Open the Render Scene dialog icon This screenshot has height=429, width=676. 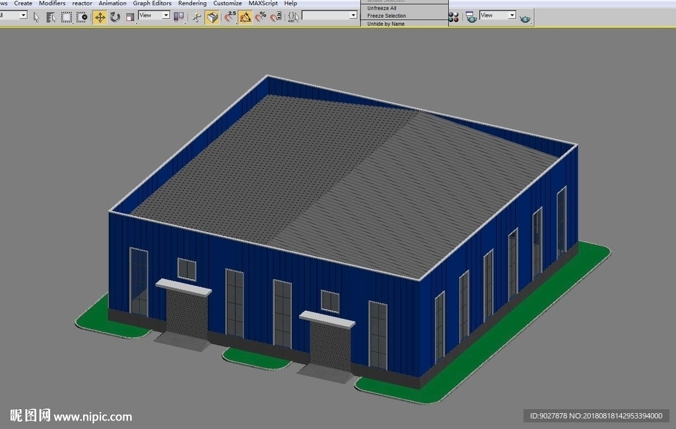click(471, 17)
